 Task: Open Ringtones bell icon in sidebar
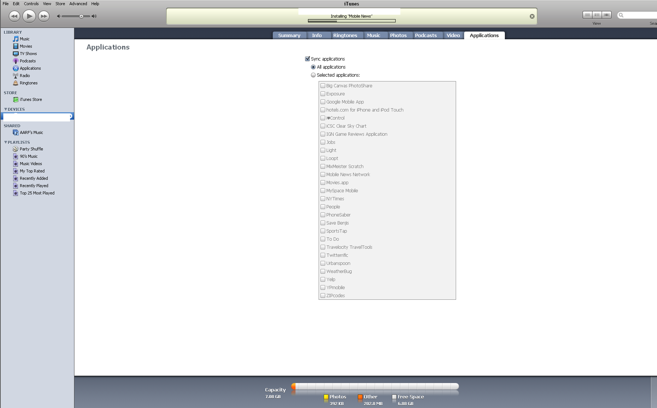tap(15, 83)
